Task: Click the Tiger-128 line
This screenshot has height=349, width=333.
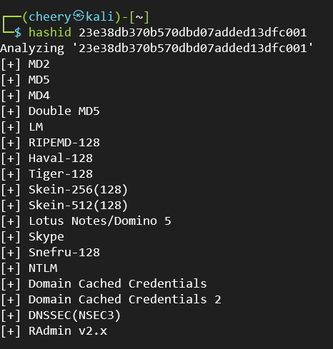Action: click(46, 174)
